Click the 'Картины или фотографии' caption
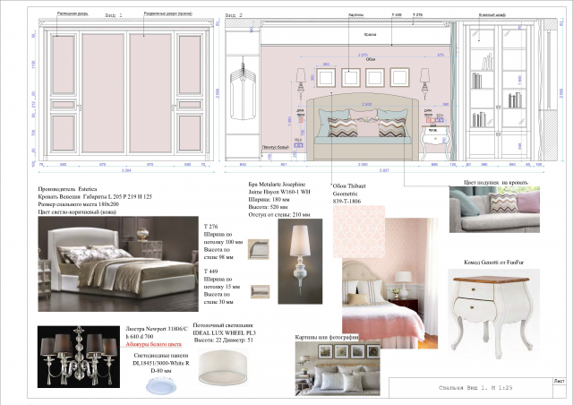This screenshot has height=405, width=573. [x=327, y=337]
